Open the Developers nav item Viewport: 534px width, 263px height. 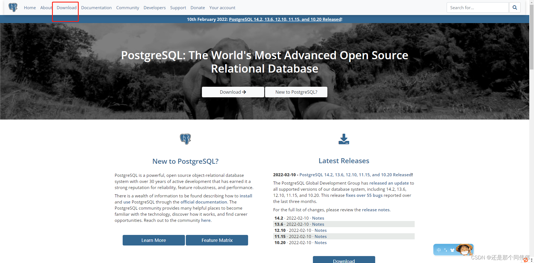[x=155, y=8]
